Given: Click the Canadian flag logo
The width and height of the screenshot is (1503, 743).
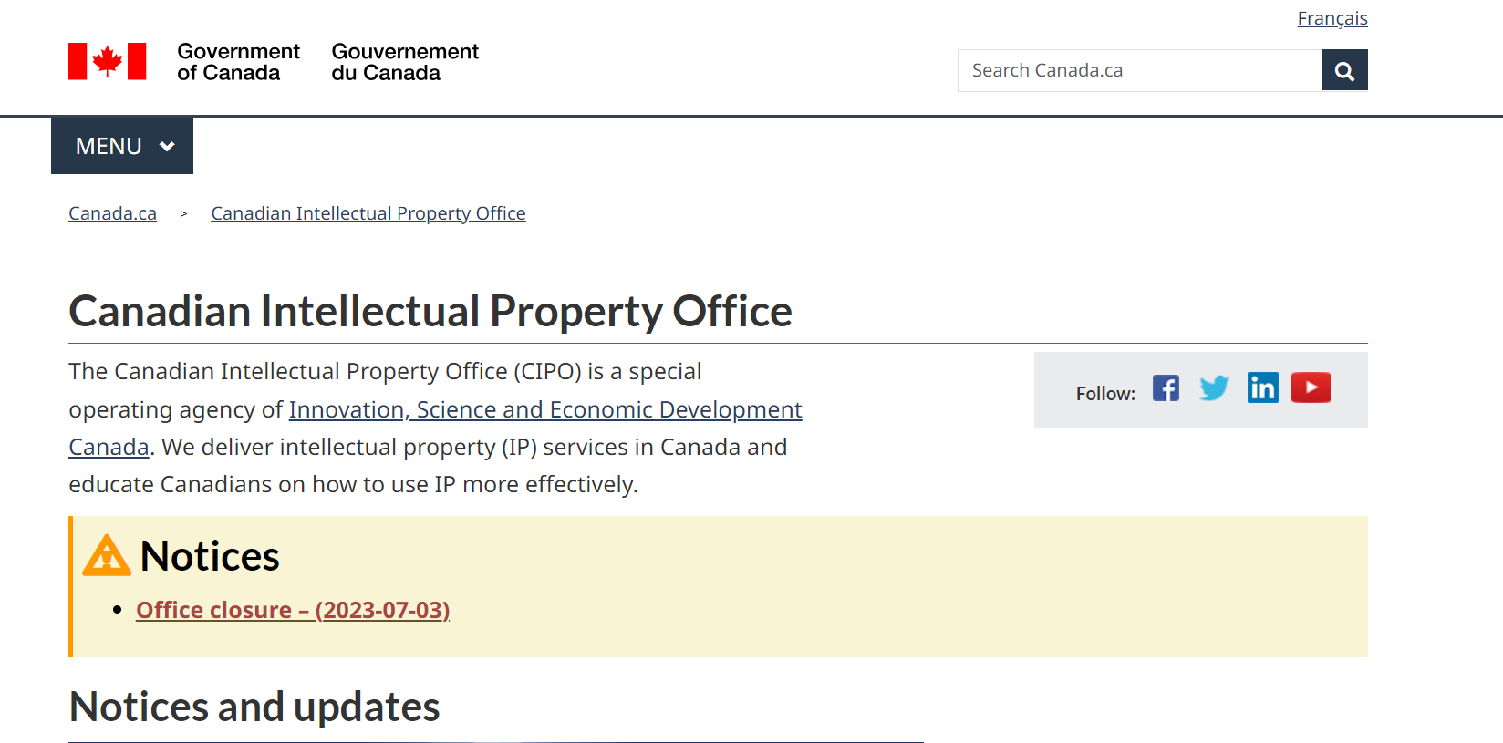Looking at the screenshot, I should pyautogui.click(x=107, y=62).
